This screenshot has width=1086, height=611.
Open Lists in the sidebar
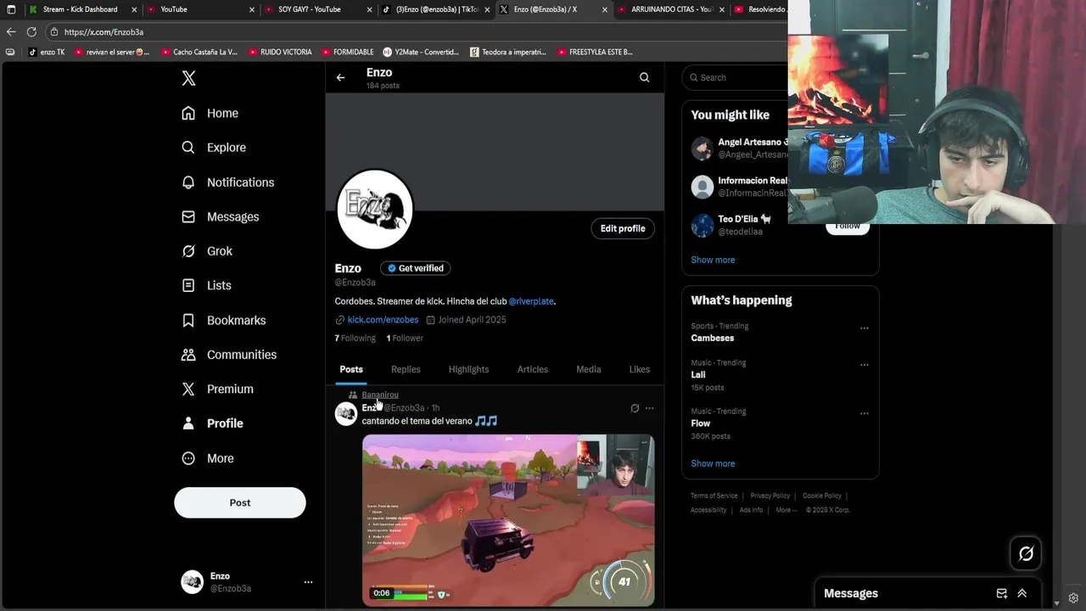pos(206,285)
